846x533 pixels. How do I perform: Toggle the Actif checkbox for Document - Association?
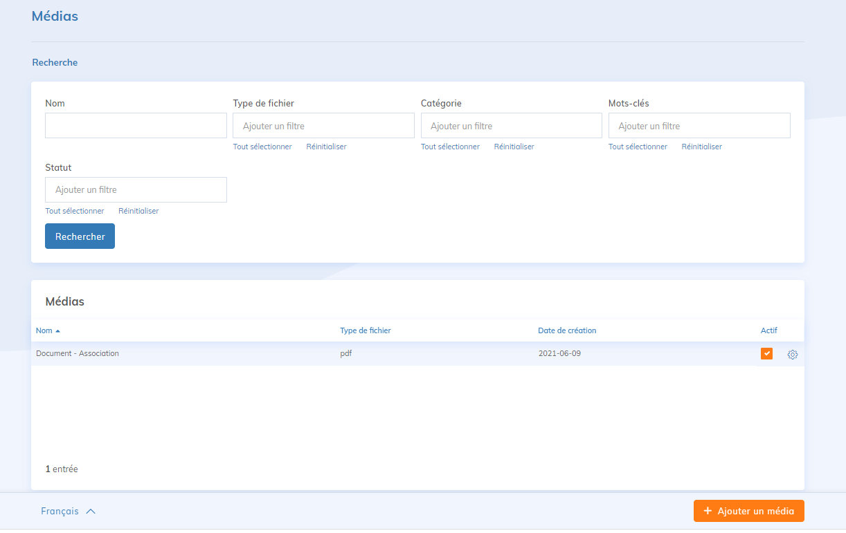pos(766,354)
